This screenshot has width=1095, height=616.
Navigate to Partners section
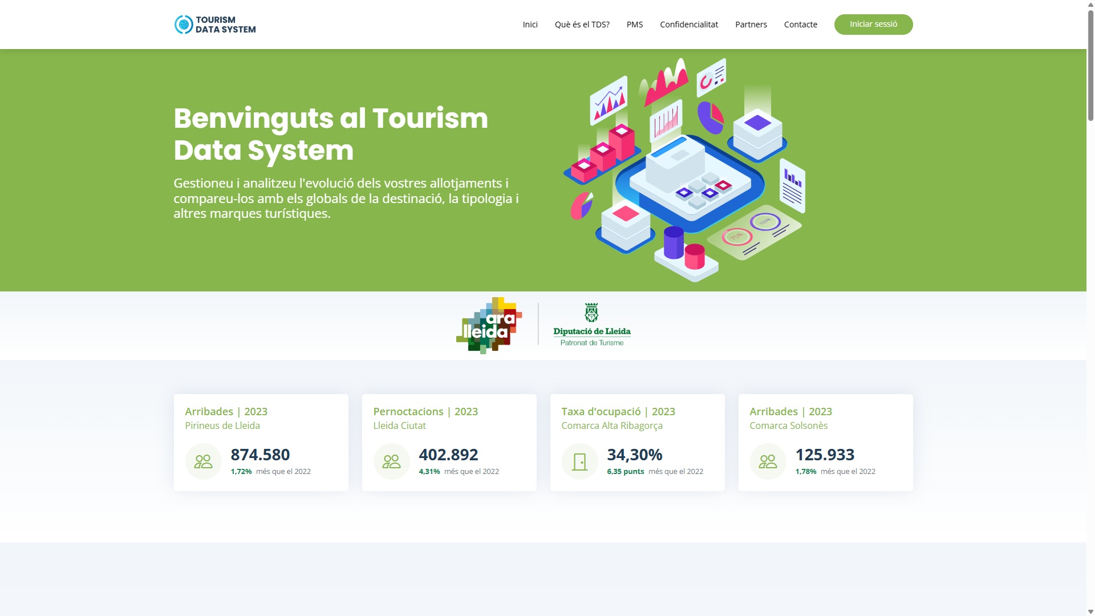click(x=751, y=25)
